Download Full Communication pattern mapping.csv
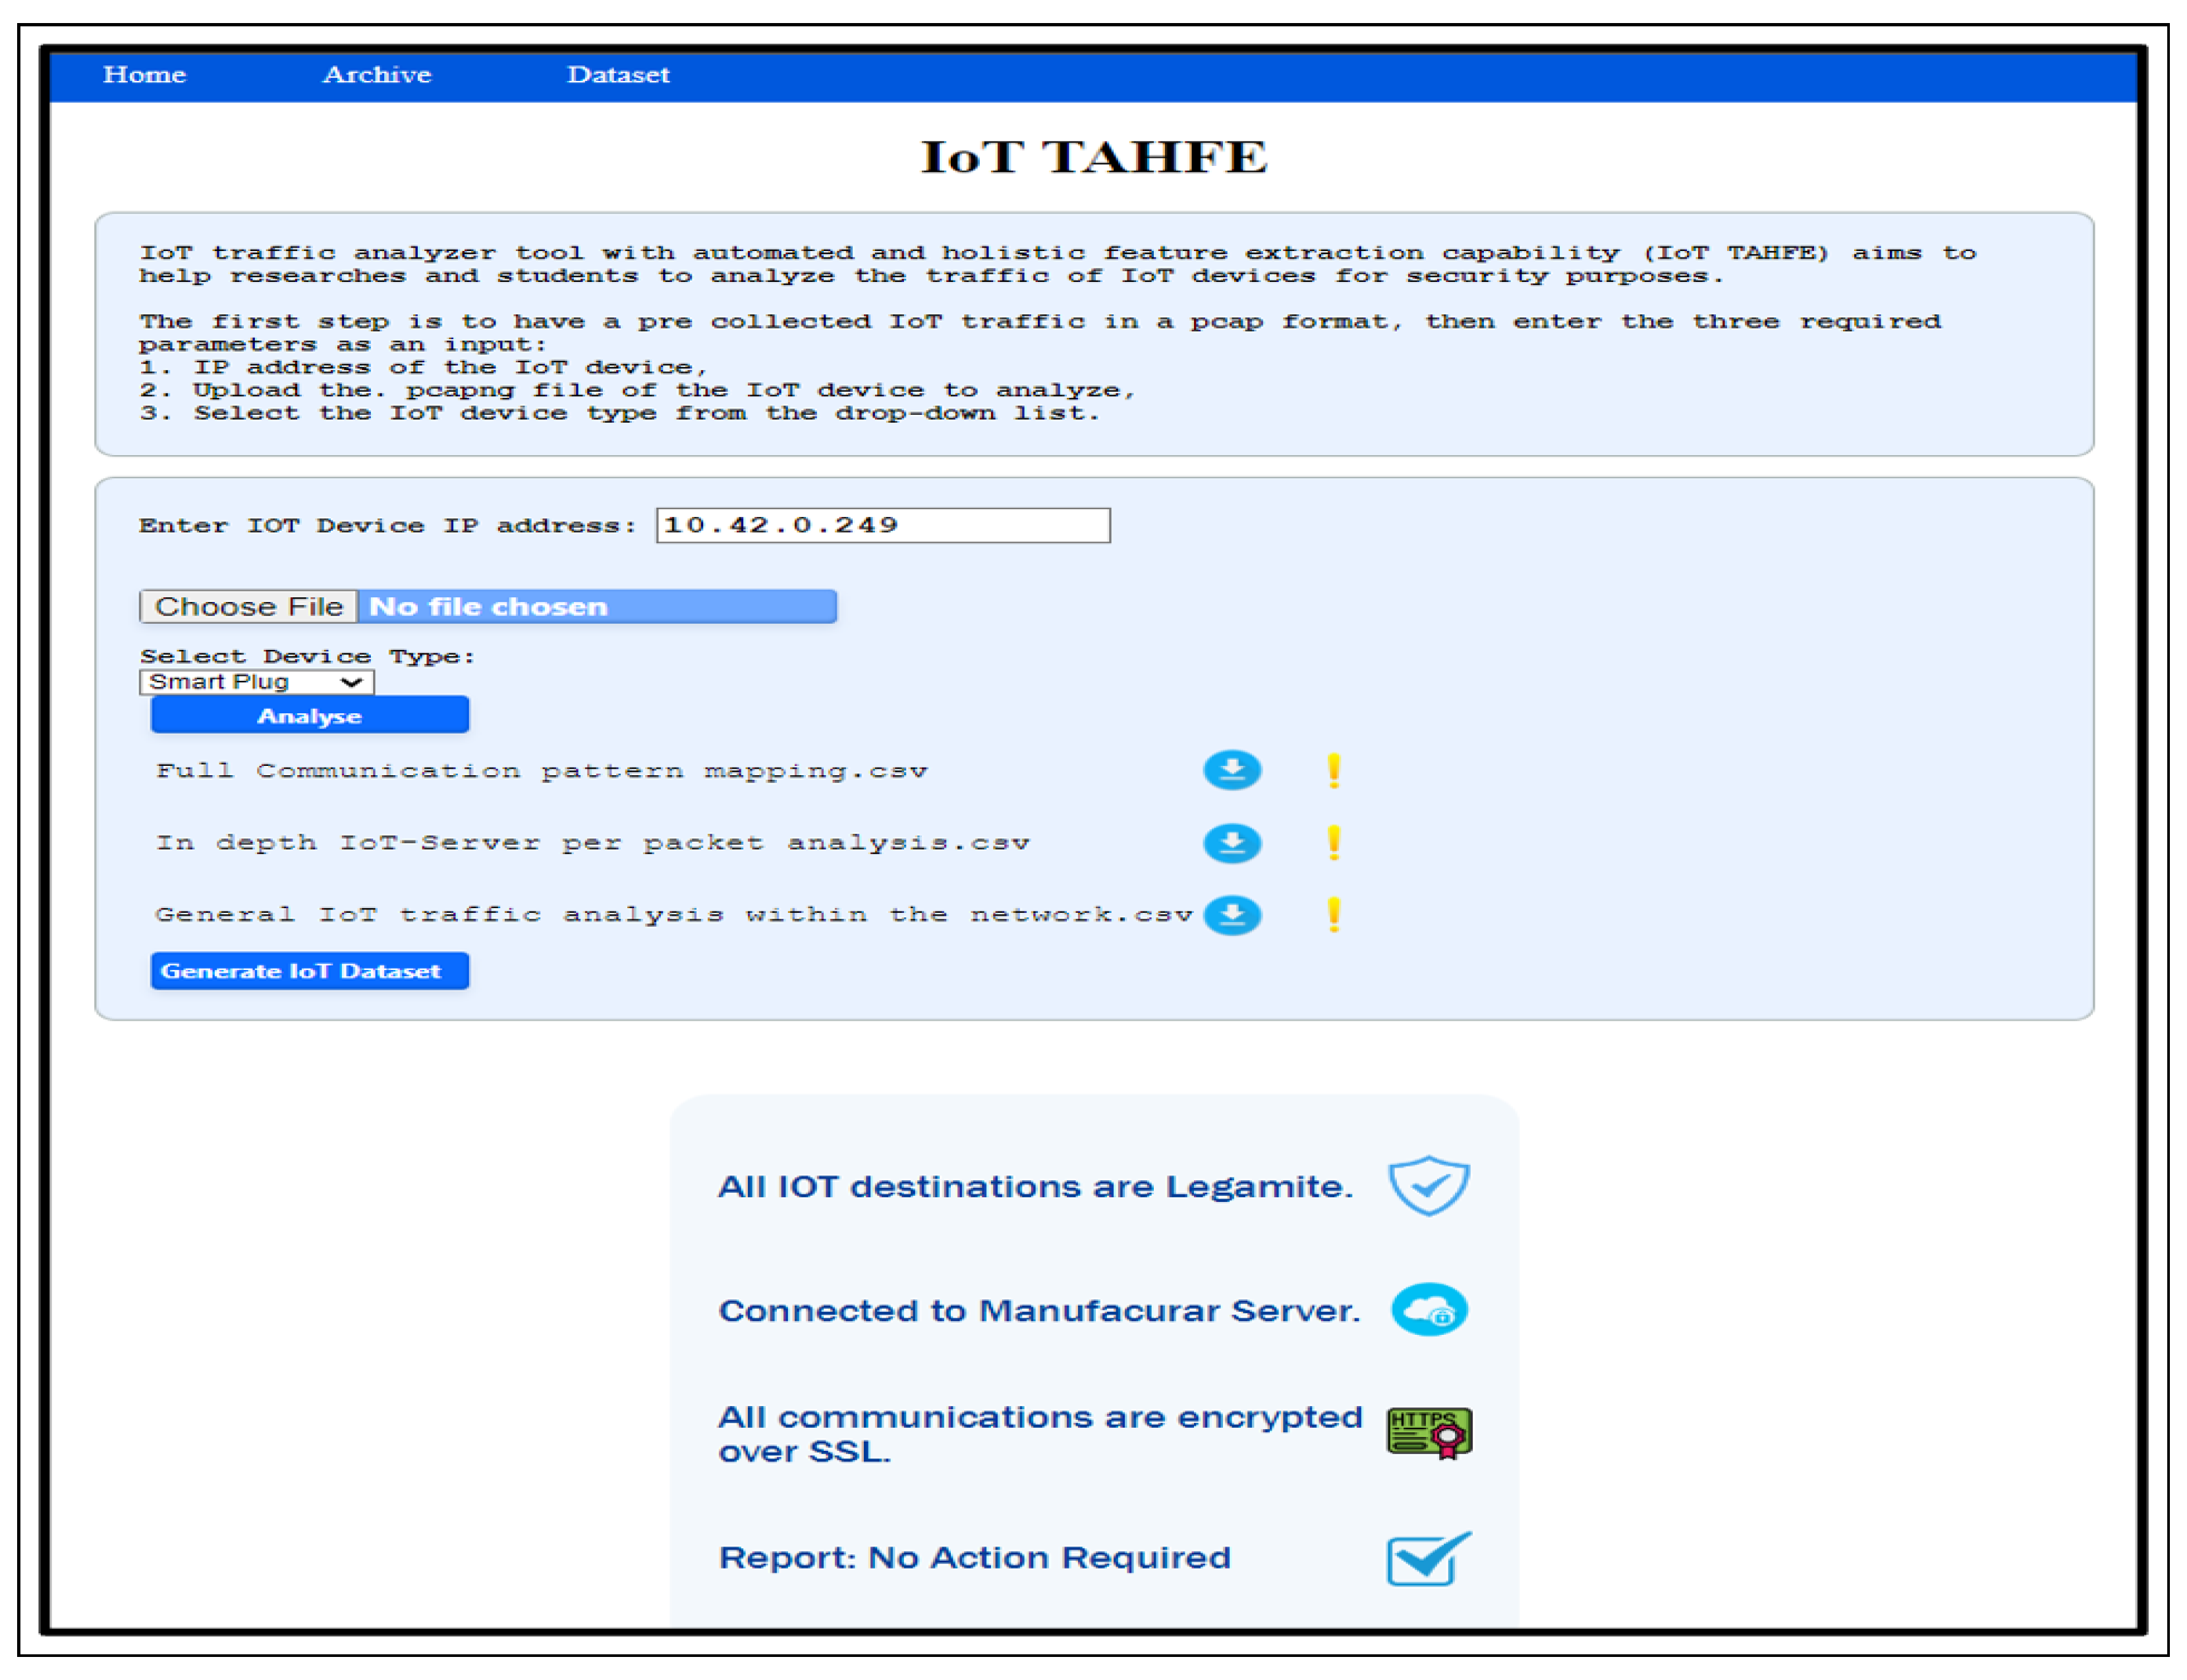 pyautogui.click(x=1232, y=770)
